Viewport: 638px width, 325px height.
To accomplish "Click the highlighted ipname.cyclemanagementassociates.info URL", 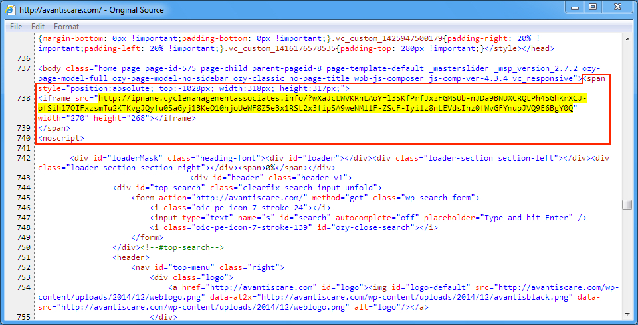I will [311, 103].
